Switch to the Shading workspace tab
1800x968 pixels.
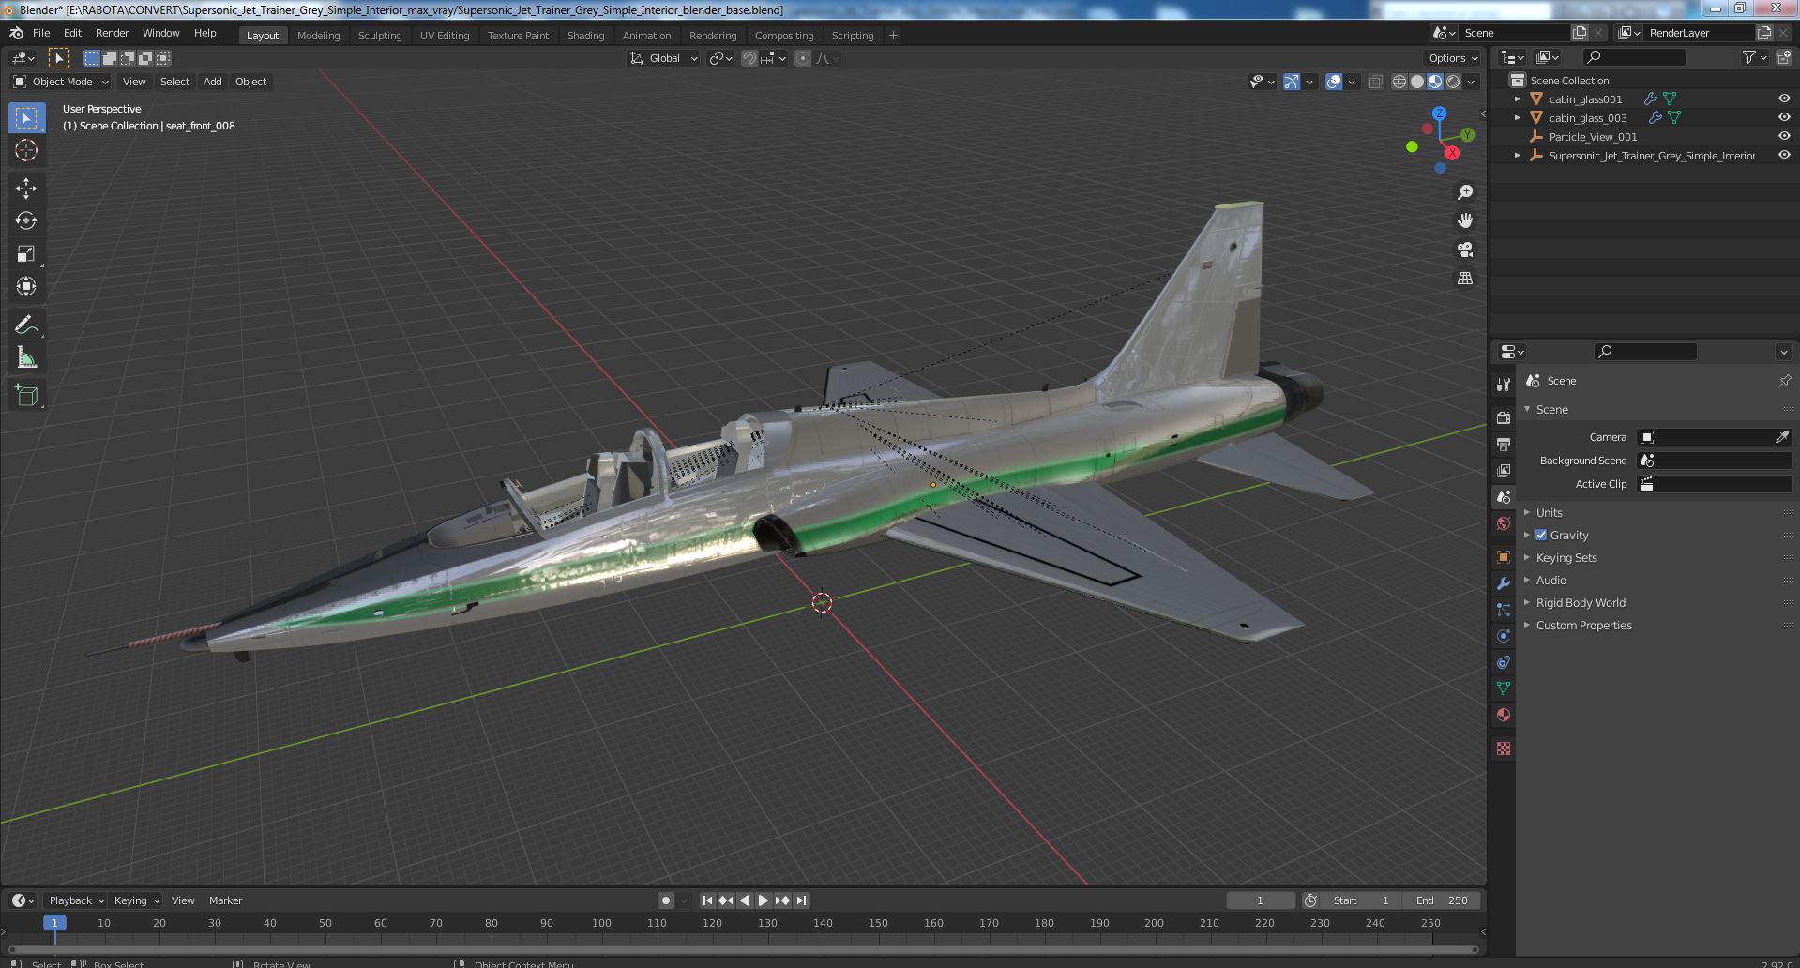pos(585,36)
